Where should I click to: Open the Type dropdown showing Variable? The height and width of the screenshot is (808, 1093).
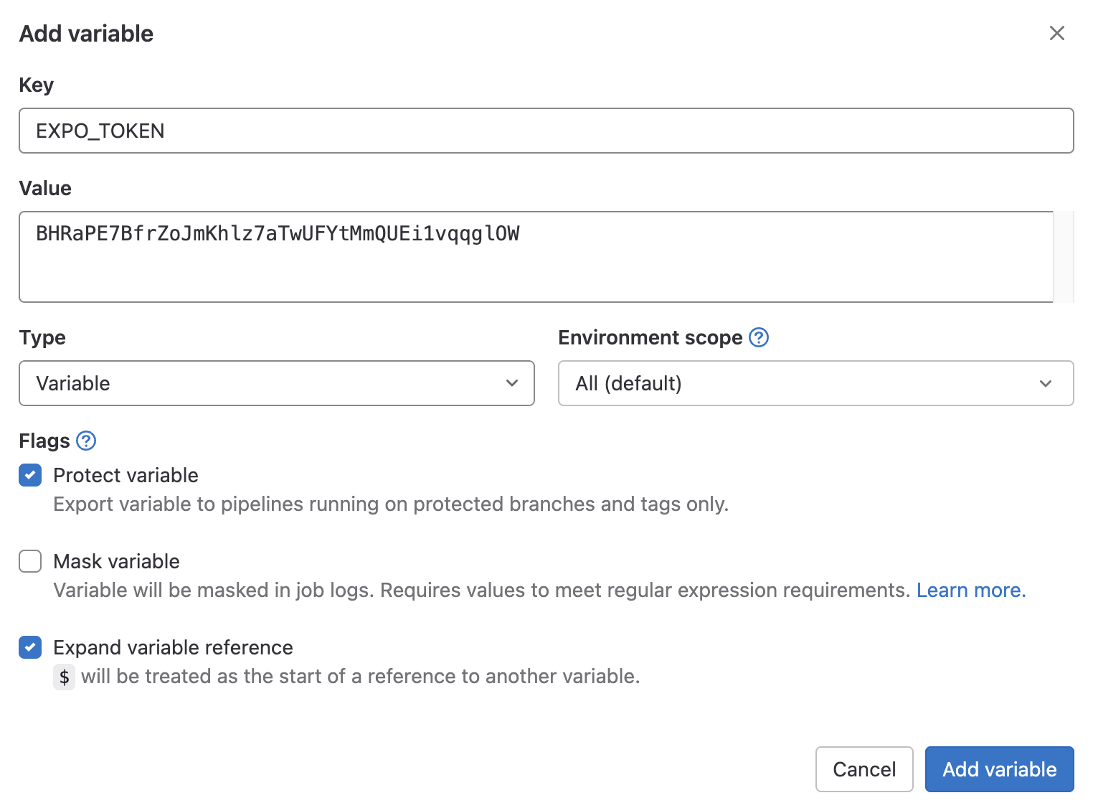tap(276, 383)
